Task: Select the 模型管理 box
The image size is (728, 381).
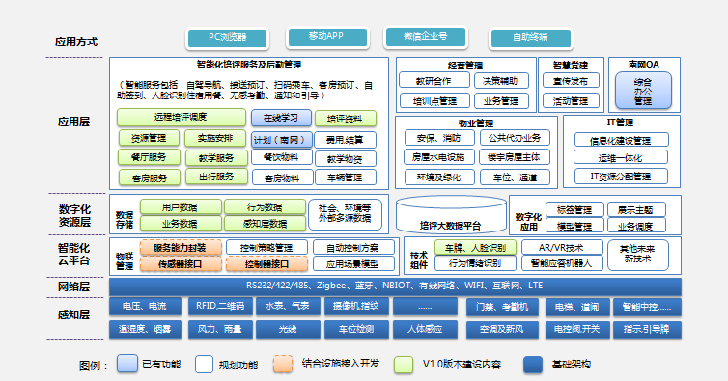Action: 574,226
